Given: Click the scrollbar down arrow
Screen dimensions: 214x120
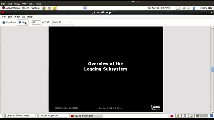Looking at the screenshot, I should [212, 112].
